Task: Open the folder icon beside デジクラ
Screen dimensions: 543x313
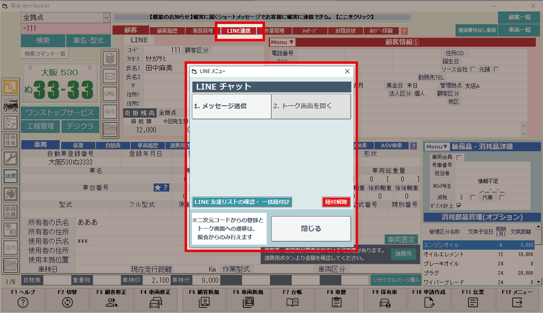Action: 110,129
